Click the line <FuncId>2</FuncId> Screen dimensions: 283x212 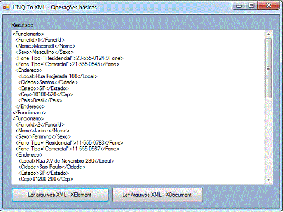coord(40,125)
